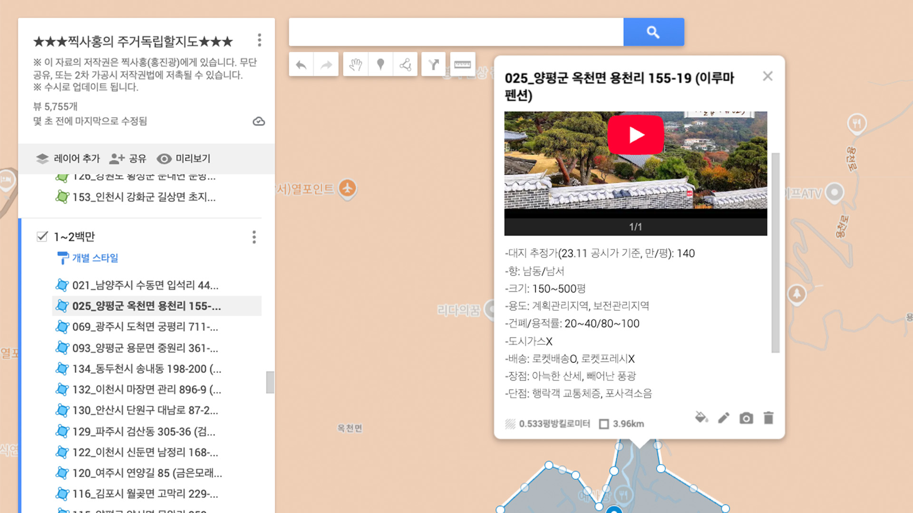Click the pencil edit icon
Viewport: 913px width, 513px height.
723,418
